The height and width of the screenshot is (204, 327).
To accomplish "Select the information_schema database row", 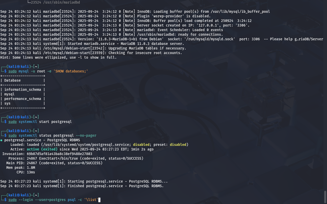I will 22,90.
